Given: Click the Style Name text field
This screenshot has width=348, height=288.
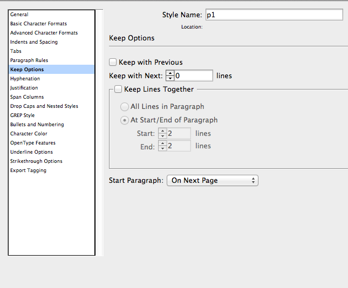Looking at the screenshot, I should point(274,15).
